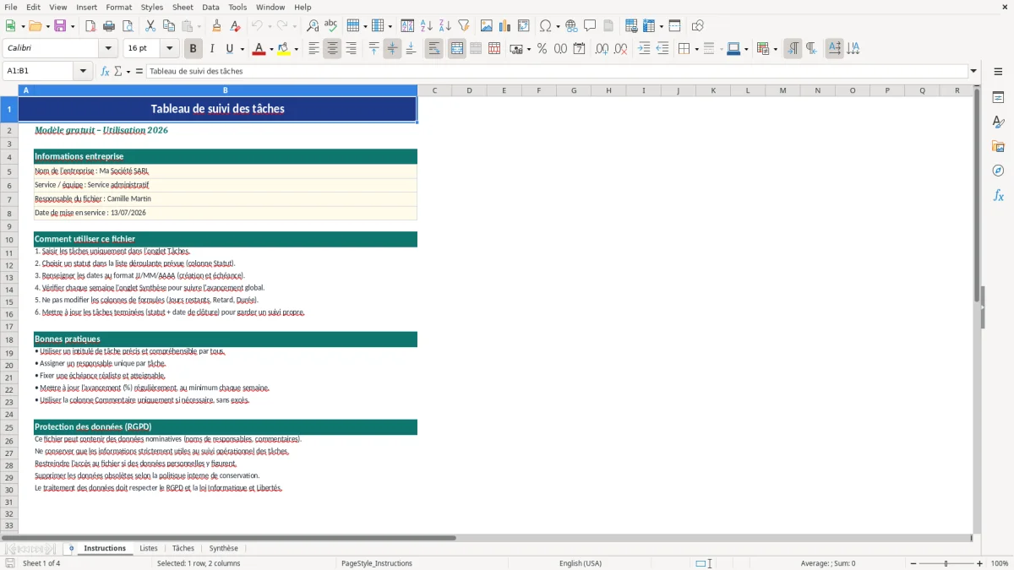1014x570 pixels.
Task: Insert image from toolbar
Action: [x=487, y=26]
